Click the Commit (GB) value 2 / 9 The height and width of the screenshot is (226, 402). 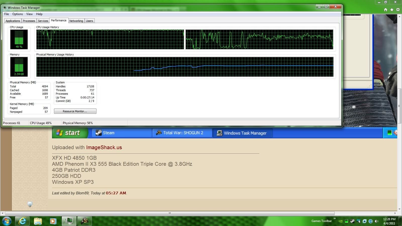(x=91, y=101)
